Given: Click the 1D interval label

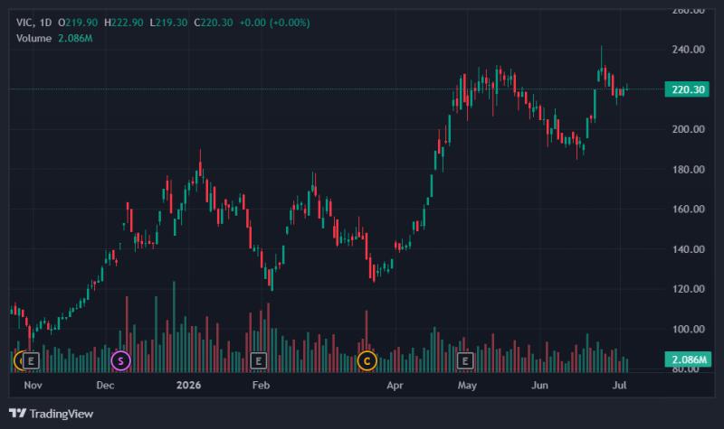Looking at the screenshot, I should [x=45, y=22].
